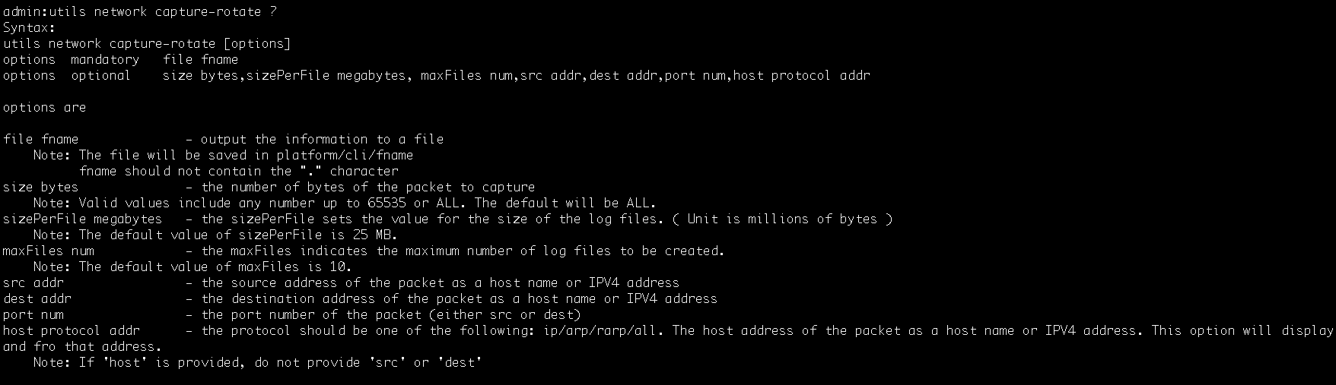Click the 'options mandatory' line
The image size is (1336, 385).
tap(120, 59)
